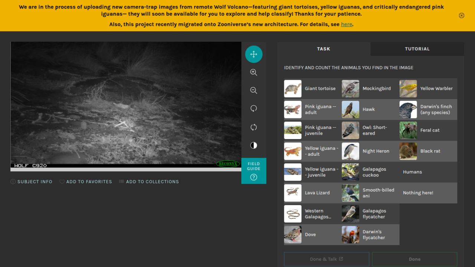Screen dimensions: 475x267
Task: Add subject to collections
Action: point(149,182)
